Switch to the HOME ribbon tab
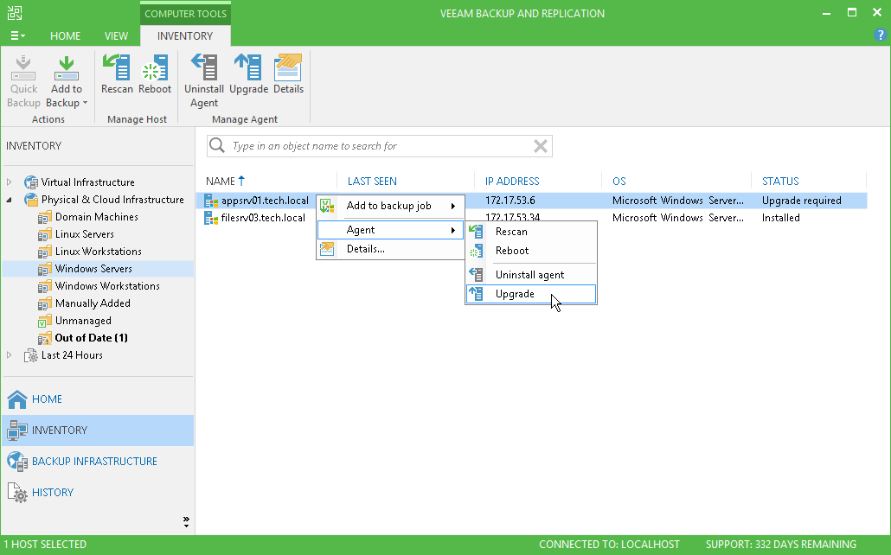The height and width of the screenshot is (555, 891). 66,35
